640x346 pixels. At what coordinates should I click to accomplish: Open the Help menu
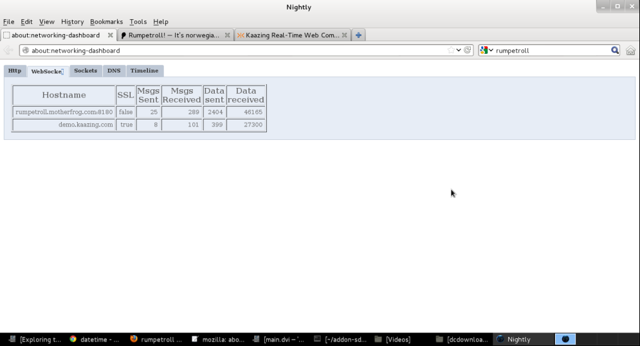coord(160,22)
